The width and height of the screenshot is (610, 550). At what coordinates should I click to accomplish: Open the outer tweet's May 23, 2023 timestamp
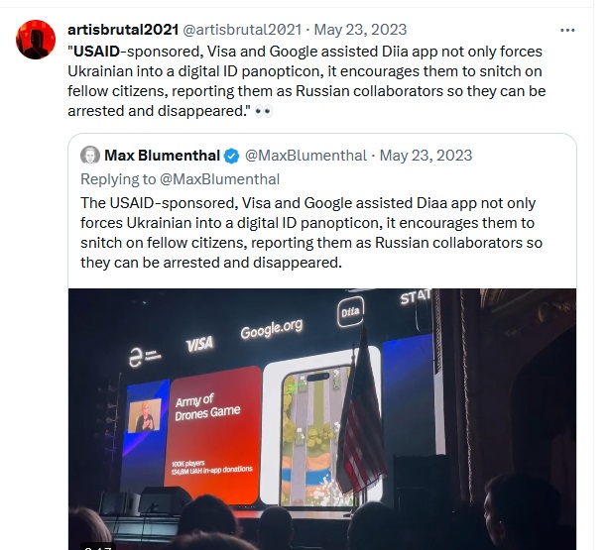360,30
